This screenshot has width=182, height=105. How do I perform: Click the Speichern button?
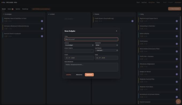pos(89,75)
